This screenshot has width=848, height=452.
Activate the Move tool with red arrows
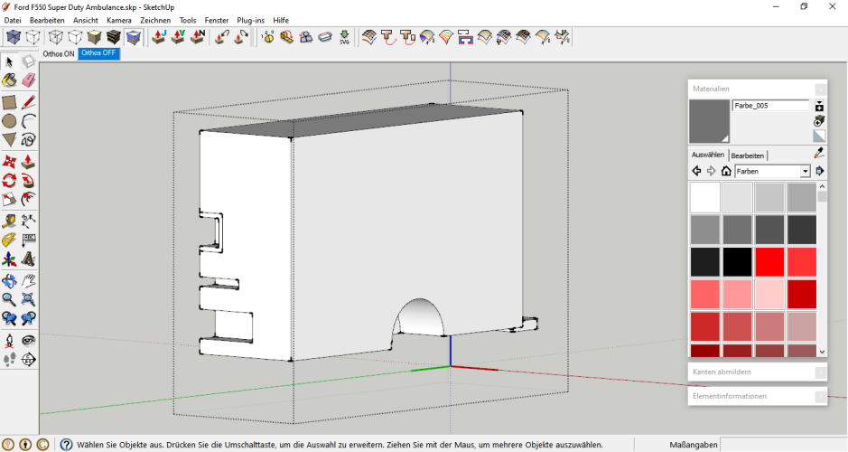tap(9, 161)
